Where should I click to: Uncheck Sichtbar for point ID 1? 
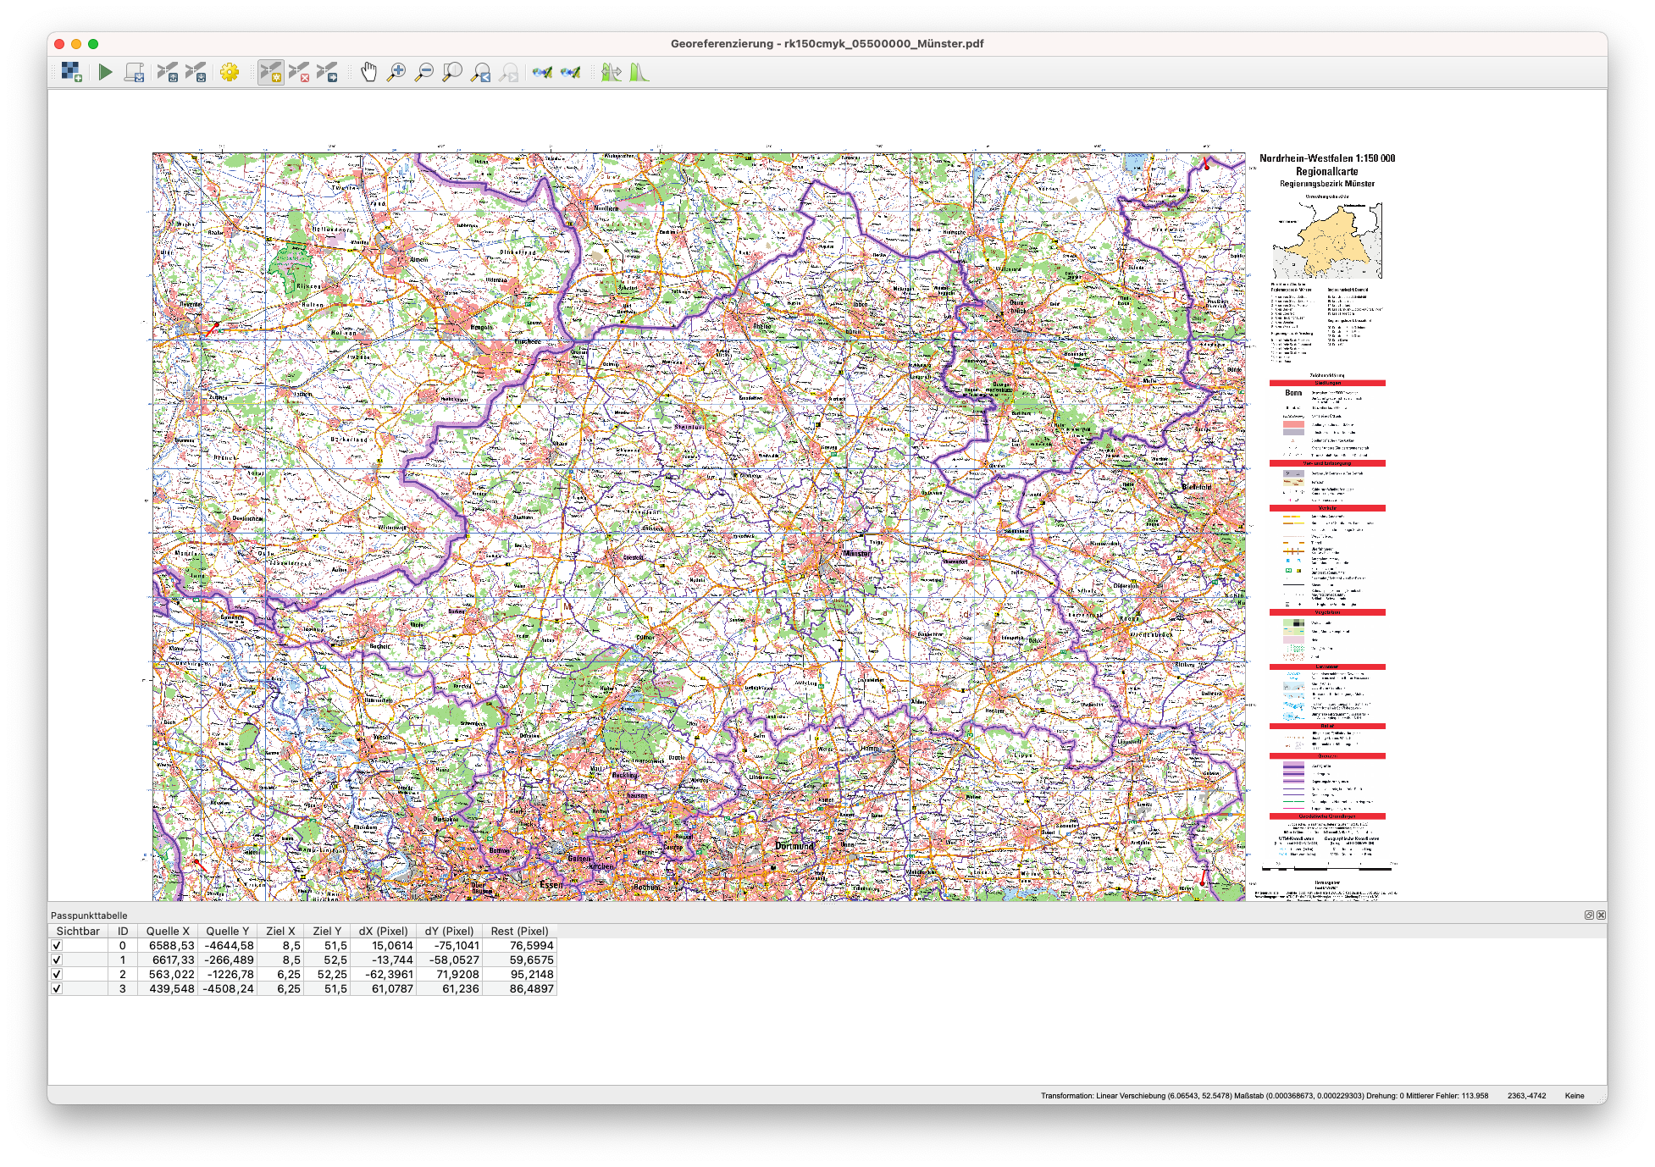[57, 960]
